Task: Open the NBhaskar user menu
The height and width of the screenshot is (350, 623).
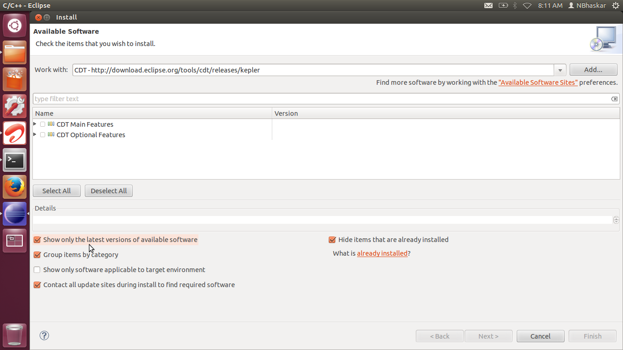Action: click(x=587, y=5)
